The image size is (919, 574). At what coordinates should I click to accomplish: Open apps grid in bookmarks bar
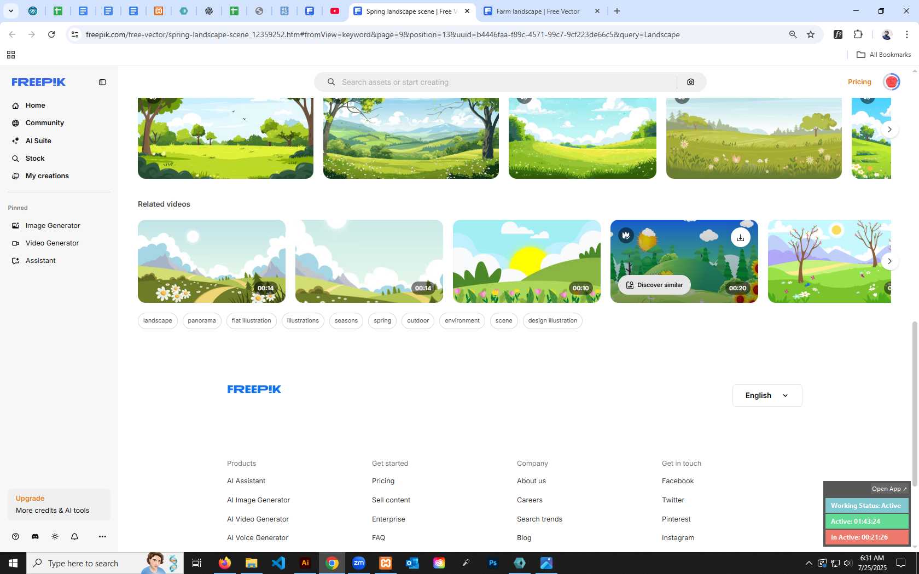click(x=10, y=55)
